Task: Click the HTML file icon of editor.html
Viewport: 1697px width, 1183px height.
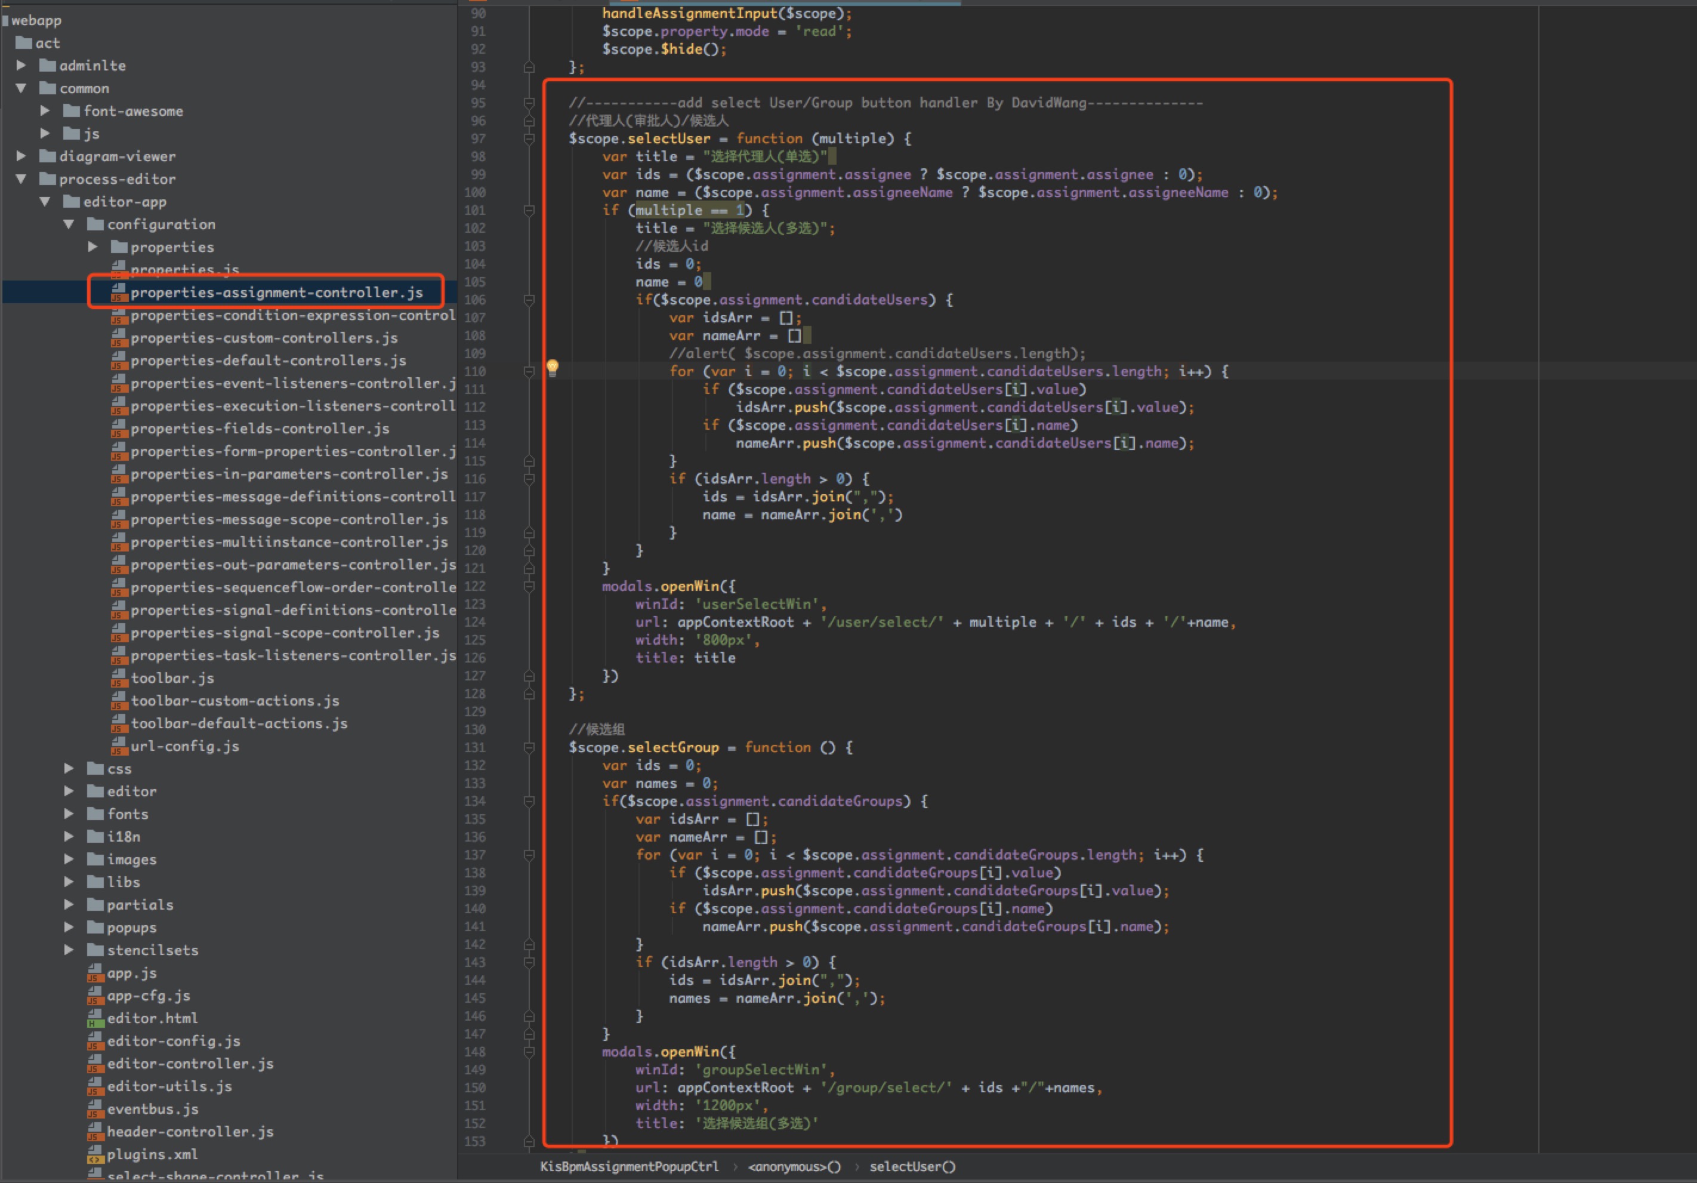Action: pyautogui.click(x=95, y=1018)
